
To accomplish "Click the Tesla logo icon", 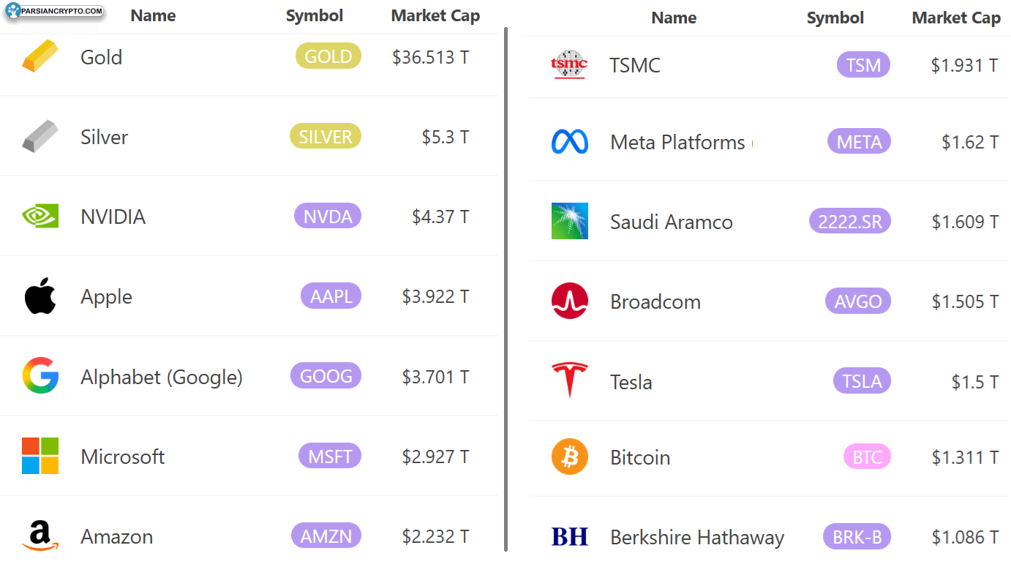I will point(570,381).
